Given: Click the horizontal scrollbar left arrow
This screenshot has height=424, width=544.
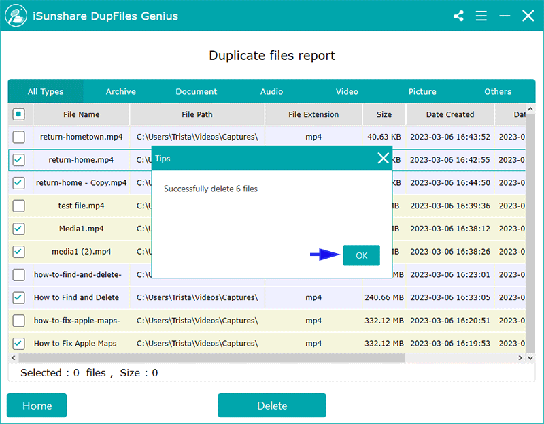Looking at the screenshot, I should coord(14,357).
